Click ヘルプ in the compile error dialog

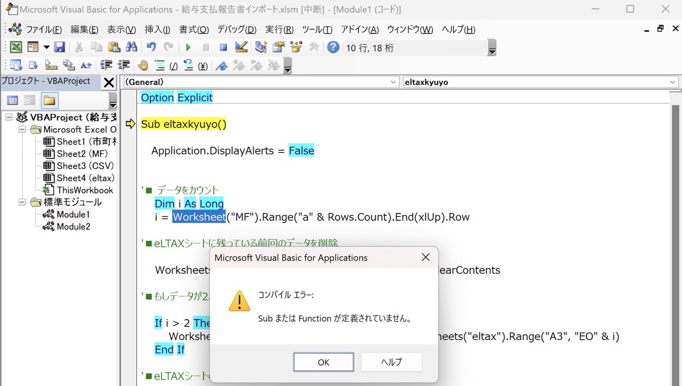[392, 362]
